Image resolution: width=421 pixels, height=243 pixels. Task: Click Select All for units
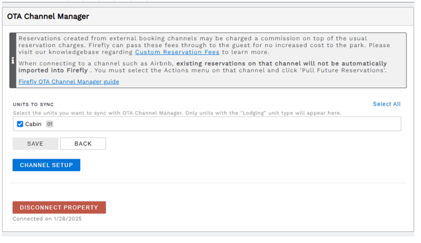coord(386,104)
